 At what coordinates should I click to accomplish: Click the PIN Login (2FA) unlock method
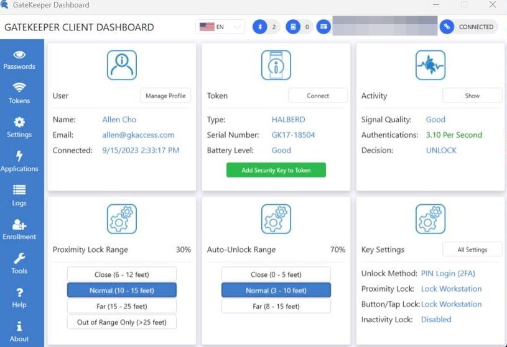(x=448, y=273)
